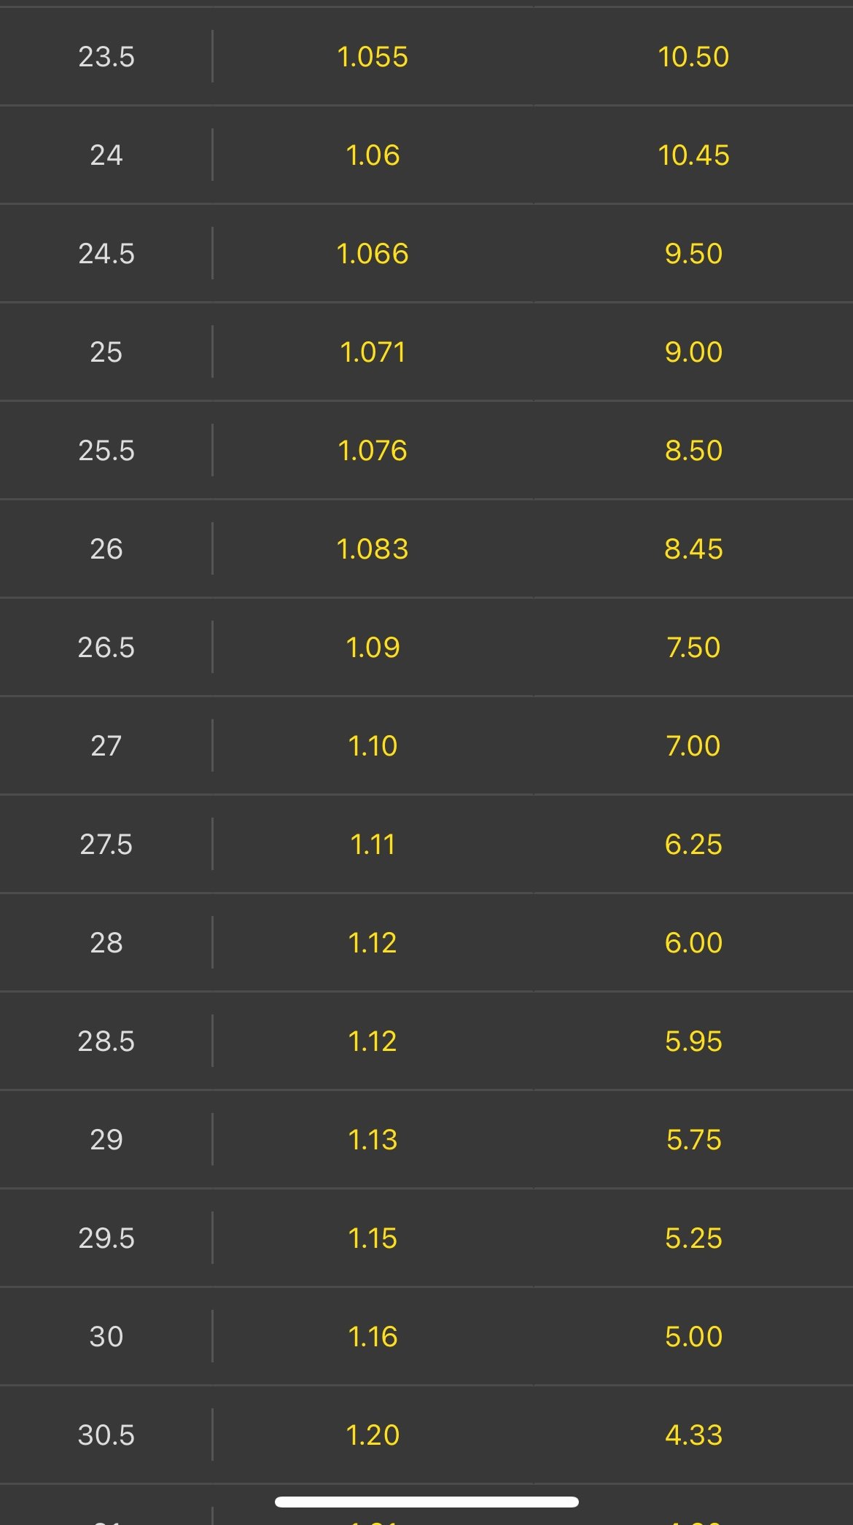Select the 4.33 odds for line 30.5
The height and width of the screenshot is (1525, 853).
click(x=693, y=1435)
